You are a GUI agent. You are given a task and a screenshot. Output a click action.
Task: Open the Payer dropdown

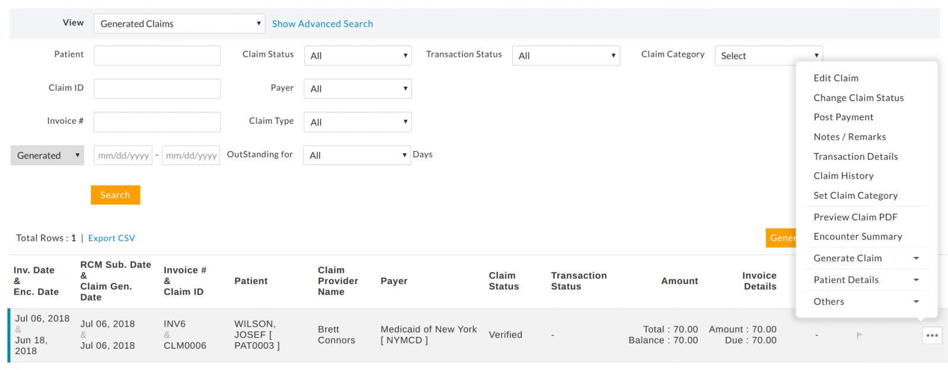tap(358, 89)
